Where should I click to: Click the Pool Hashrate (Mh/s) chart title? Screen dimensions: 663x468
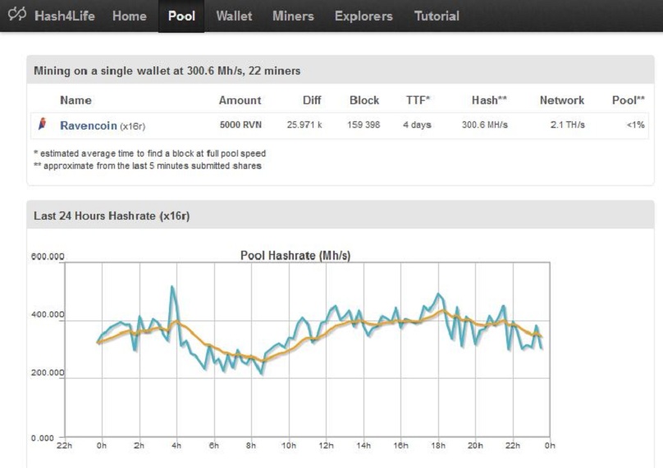pos(295,256)
